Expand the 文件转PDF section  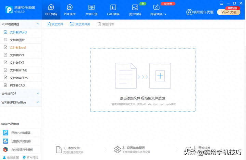21,94
